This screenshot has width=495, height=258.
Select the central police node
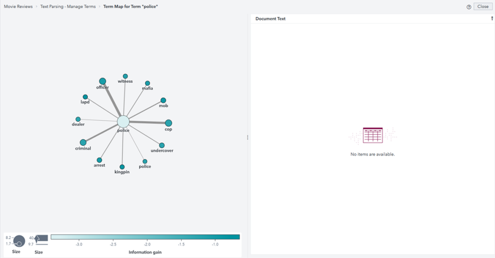(x=123, y=122)
